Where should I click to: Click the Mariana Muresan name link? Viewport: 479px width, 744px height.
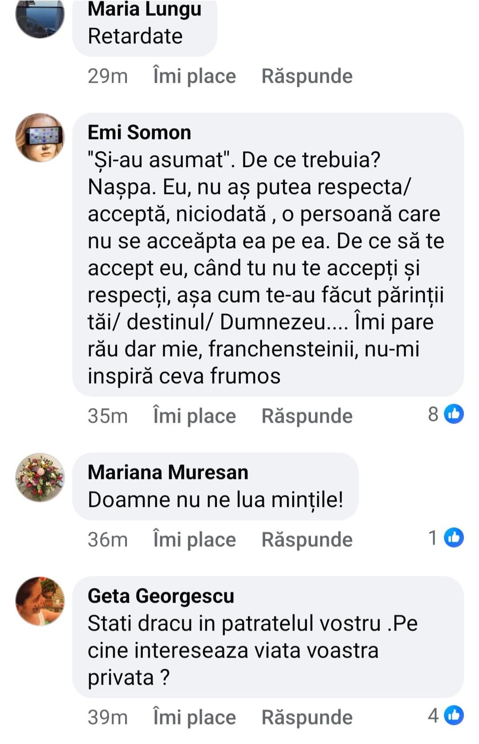(x=168, y=472)
